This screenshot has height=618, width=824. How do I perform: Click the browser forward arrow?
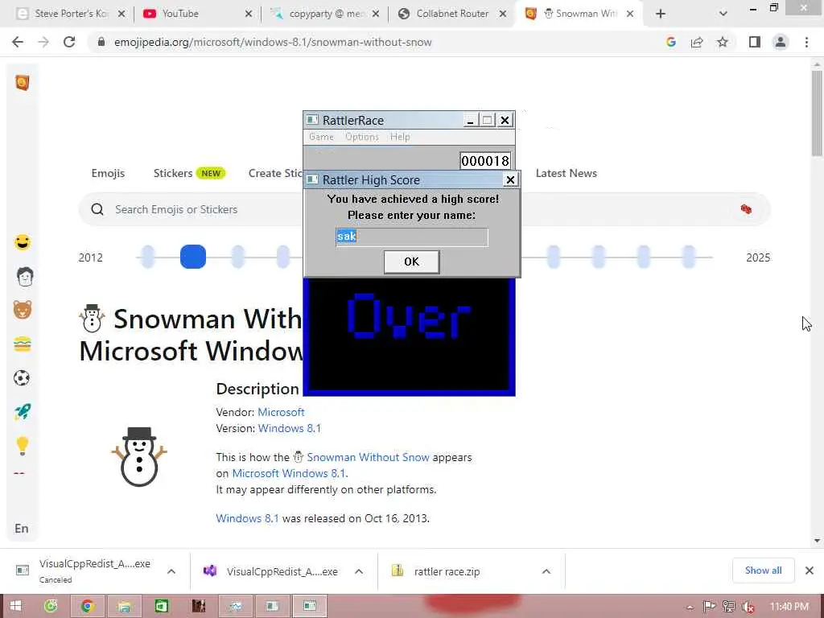pyautogui.click(x=43, y=42)
